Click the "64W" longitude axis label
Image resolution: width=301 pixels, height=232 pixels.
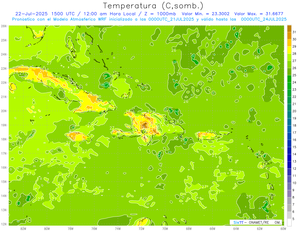236,228
